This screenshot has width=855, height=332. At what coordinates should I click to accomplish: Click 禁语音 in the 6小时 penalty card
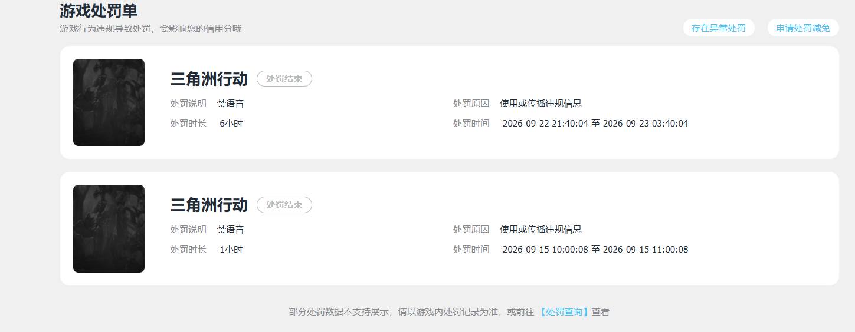[230, 104]
